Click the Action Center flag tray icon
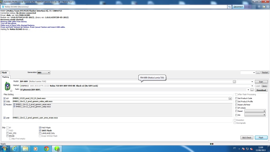 [x=243, y=149]
